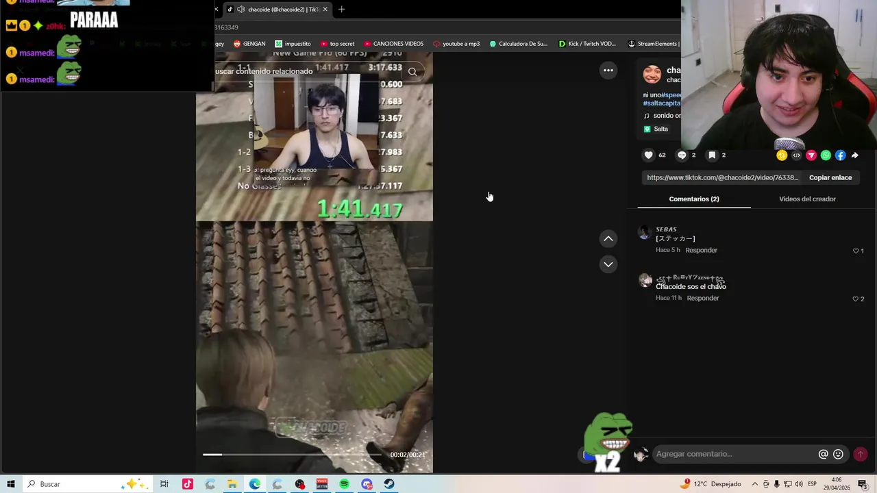Open Steam from the taskbar
Image resolution: width=877 pixels, height=493 pixels.
coord(388,484)
